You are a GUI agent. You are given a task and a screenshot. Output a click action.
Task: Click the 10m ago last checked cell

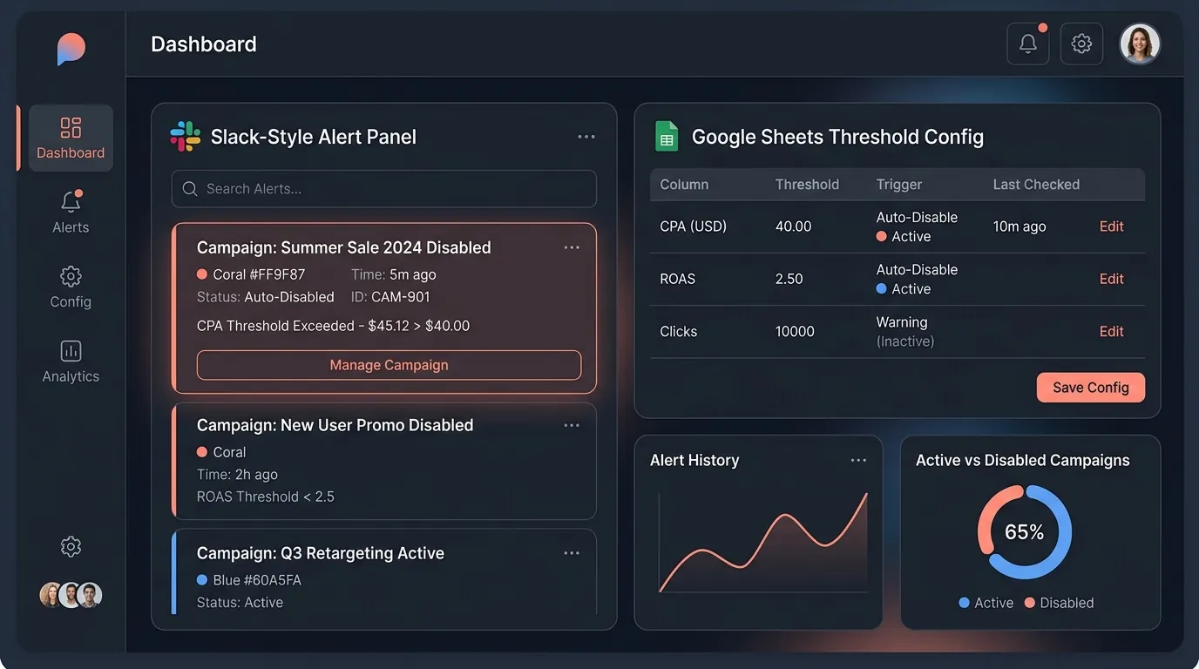point(1019,226)
